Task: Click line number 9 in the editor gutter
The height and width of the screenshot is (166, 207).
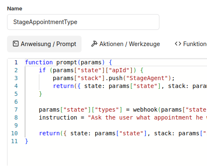Action: click(16, 125)
